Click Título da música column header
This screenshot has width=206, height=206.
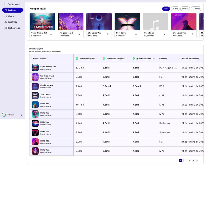click(39, 59)
